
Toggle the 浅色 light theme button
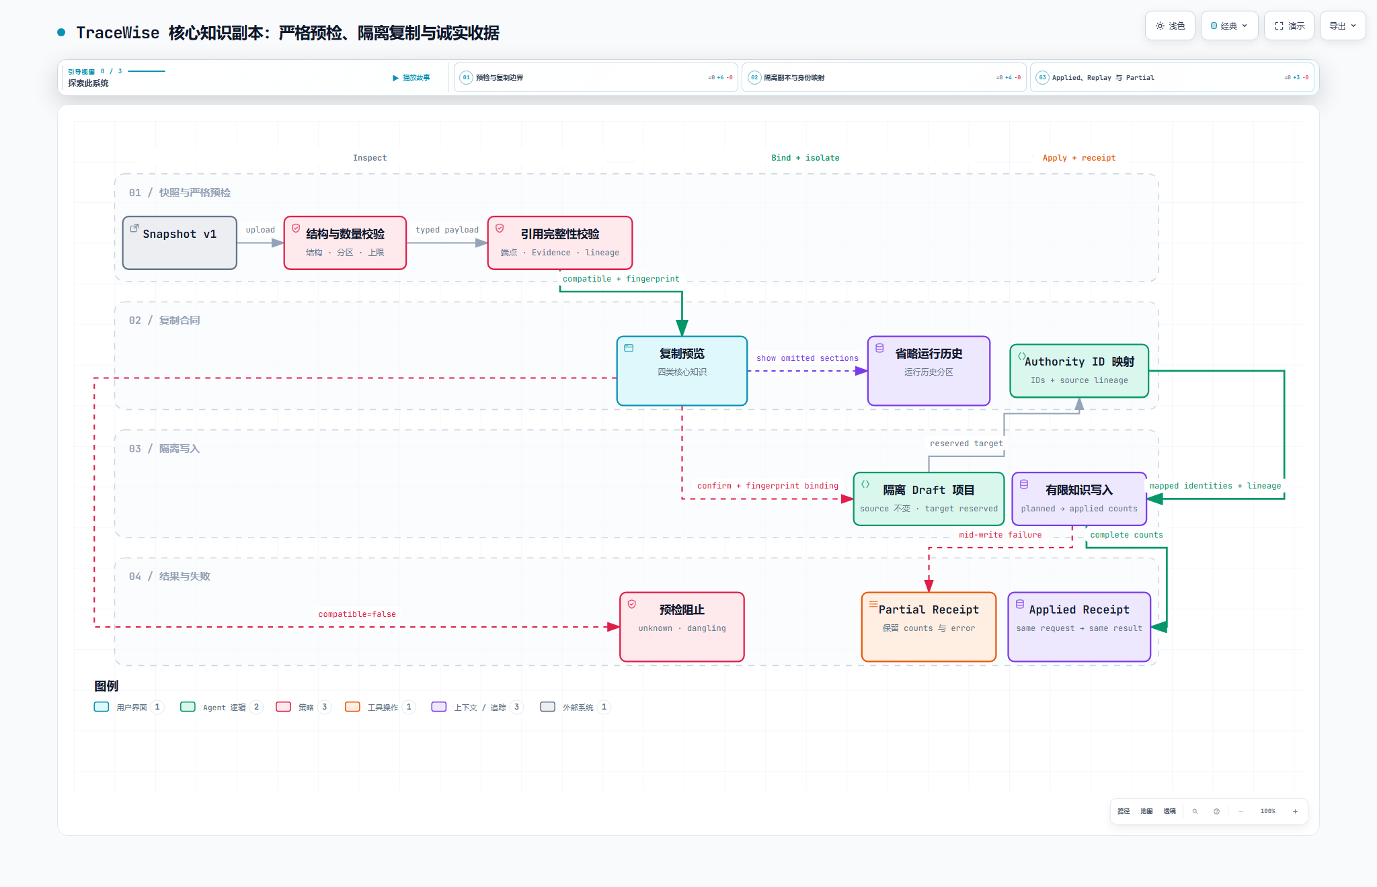point(1170,26)
